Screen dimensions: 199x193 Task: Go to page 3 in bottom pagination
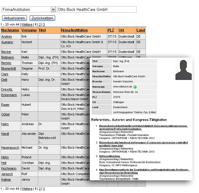click(44, 189)
